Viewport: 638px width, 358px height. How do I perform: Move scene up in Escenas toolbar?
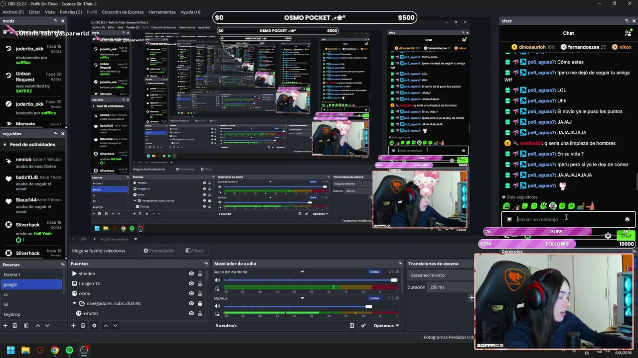(37, 326)
